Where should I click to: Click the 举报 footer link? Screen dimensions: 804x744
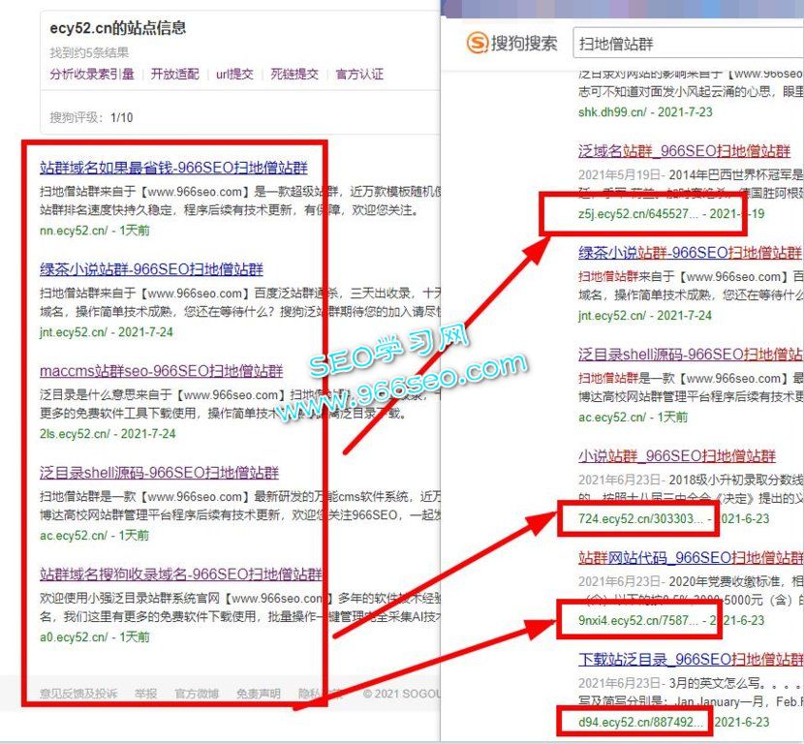click(x=145, y=694)
